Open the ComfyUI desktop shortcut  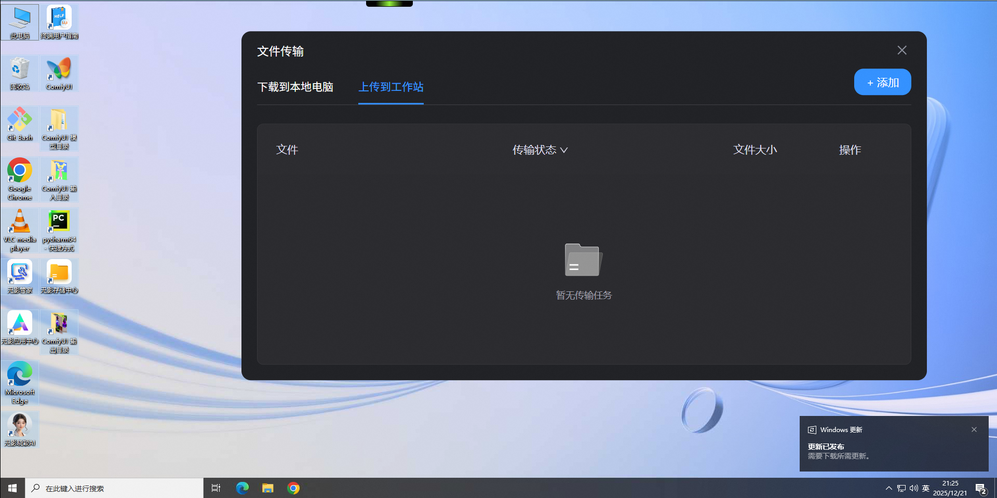coord(59,73)
